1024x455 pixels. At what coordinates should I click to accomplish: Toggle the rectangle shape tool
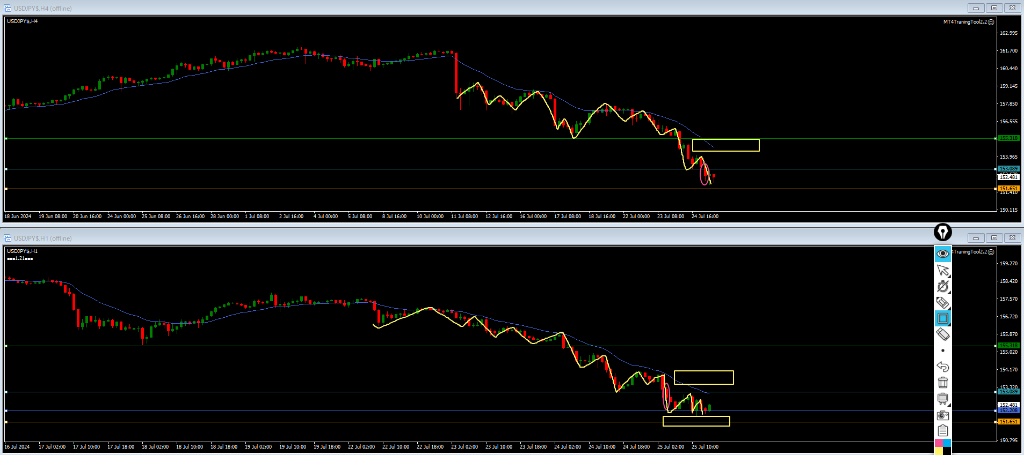[x=942, y=318]
